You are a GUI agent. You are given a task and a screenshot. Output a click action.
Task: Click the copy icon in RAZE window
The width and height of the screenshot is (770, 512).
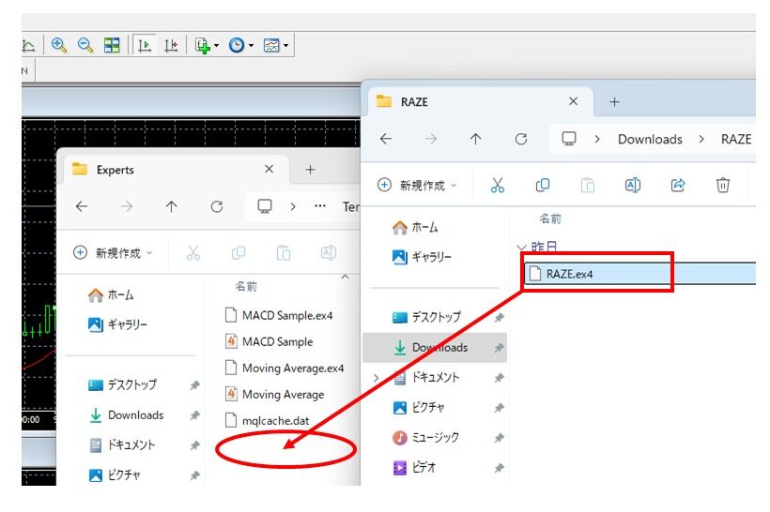pyautogui.click(x=542, y=186)
